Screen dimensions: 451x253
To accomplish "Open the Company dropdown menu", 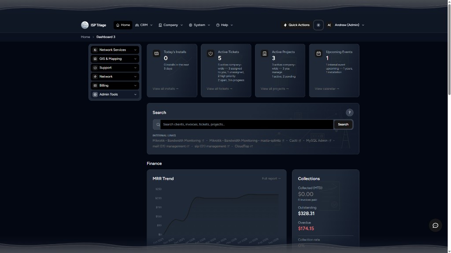I will (170, 25).
